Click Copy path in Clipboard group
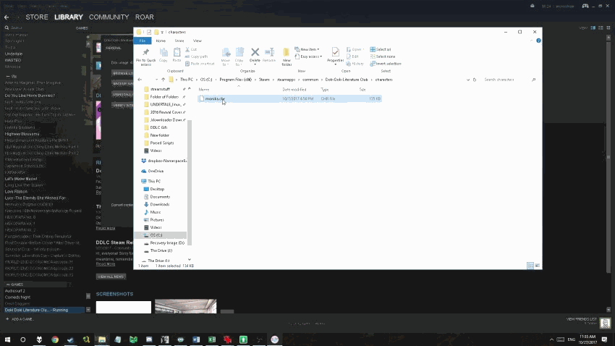Image resolution: width=615 pixels, height=346 pixels. (x=196, y=56)
